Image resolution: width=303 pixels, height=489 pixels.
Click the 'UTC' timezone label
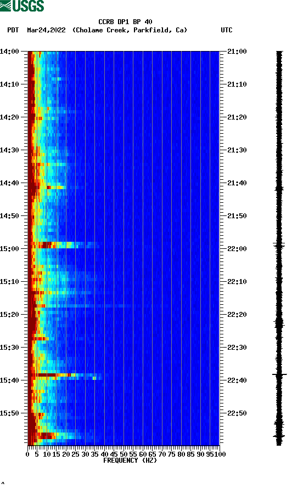click(x=227, y=30)
